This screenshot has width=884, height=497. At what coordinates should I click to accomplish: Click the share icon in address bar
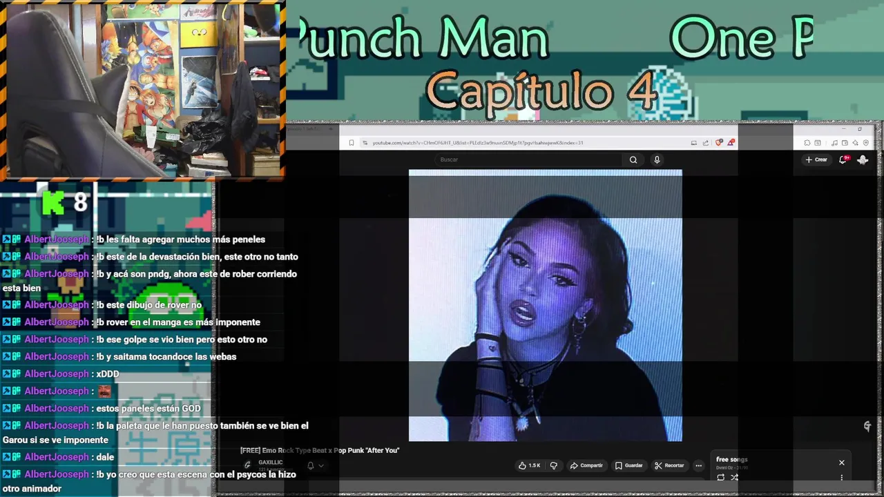[706, 143]
